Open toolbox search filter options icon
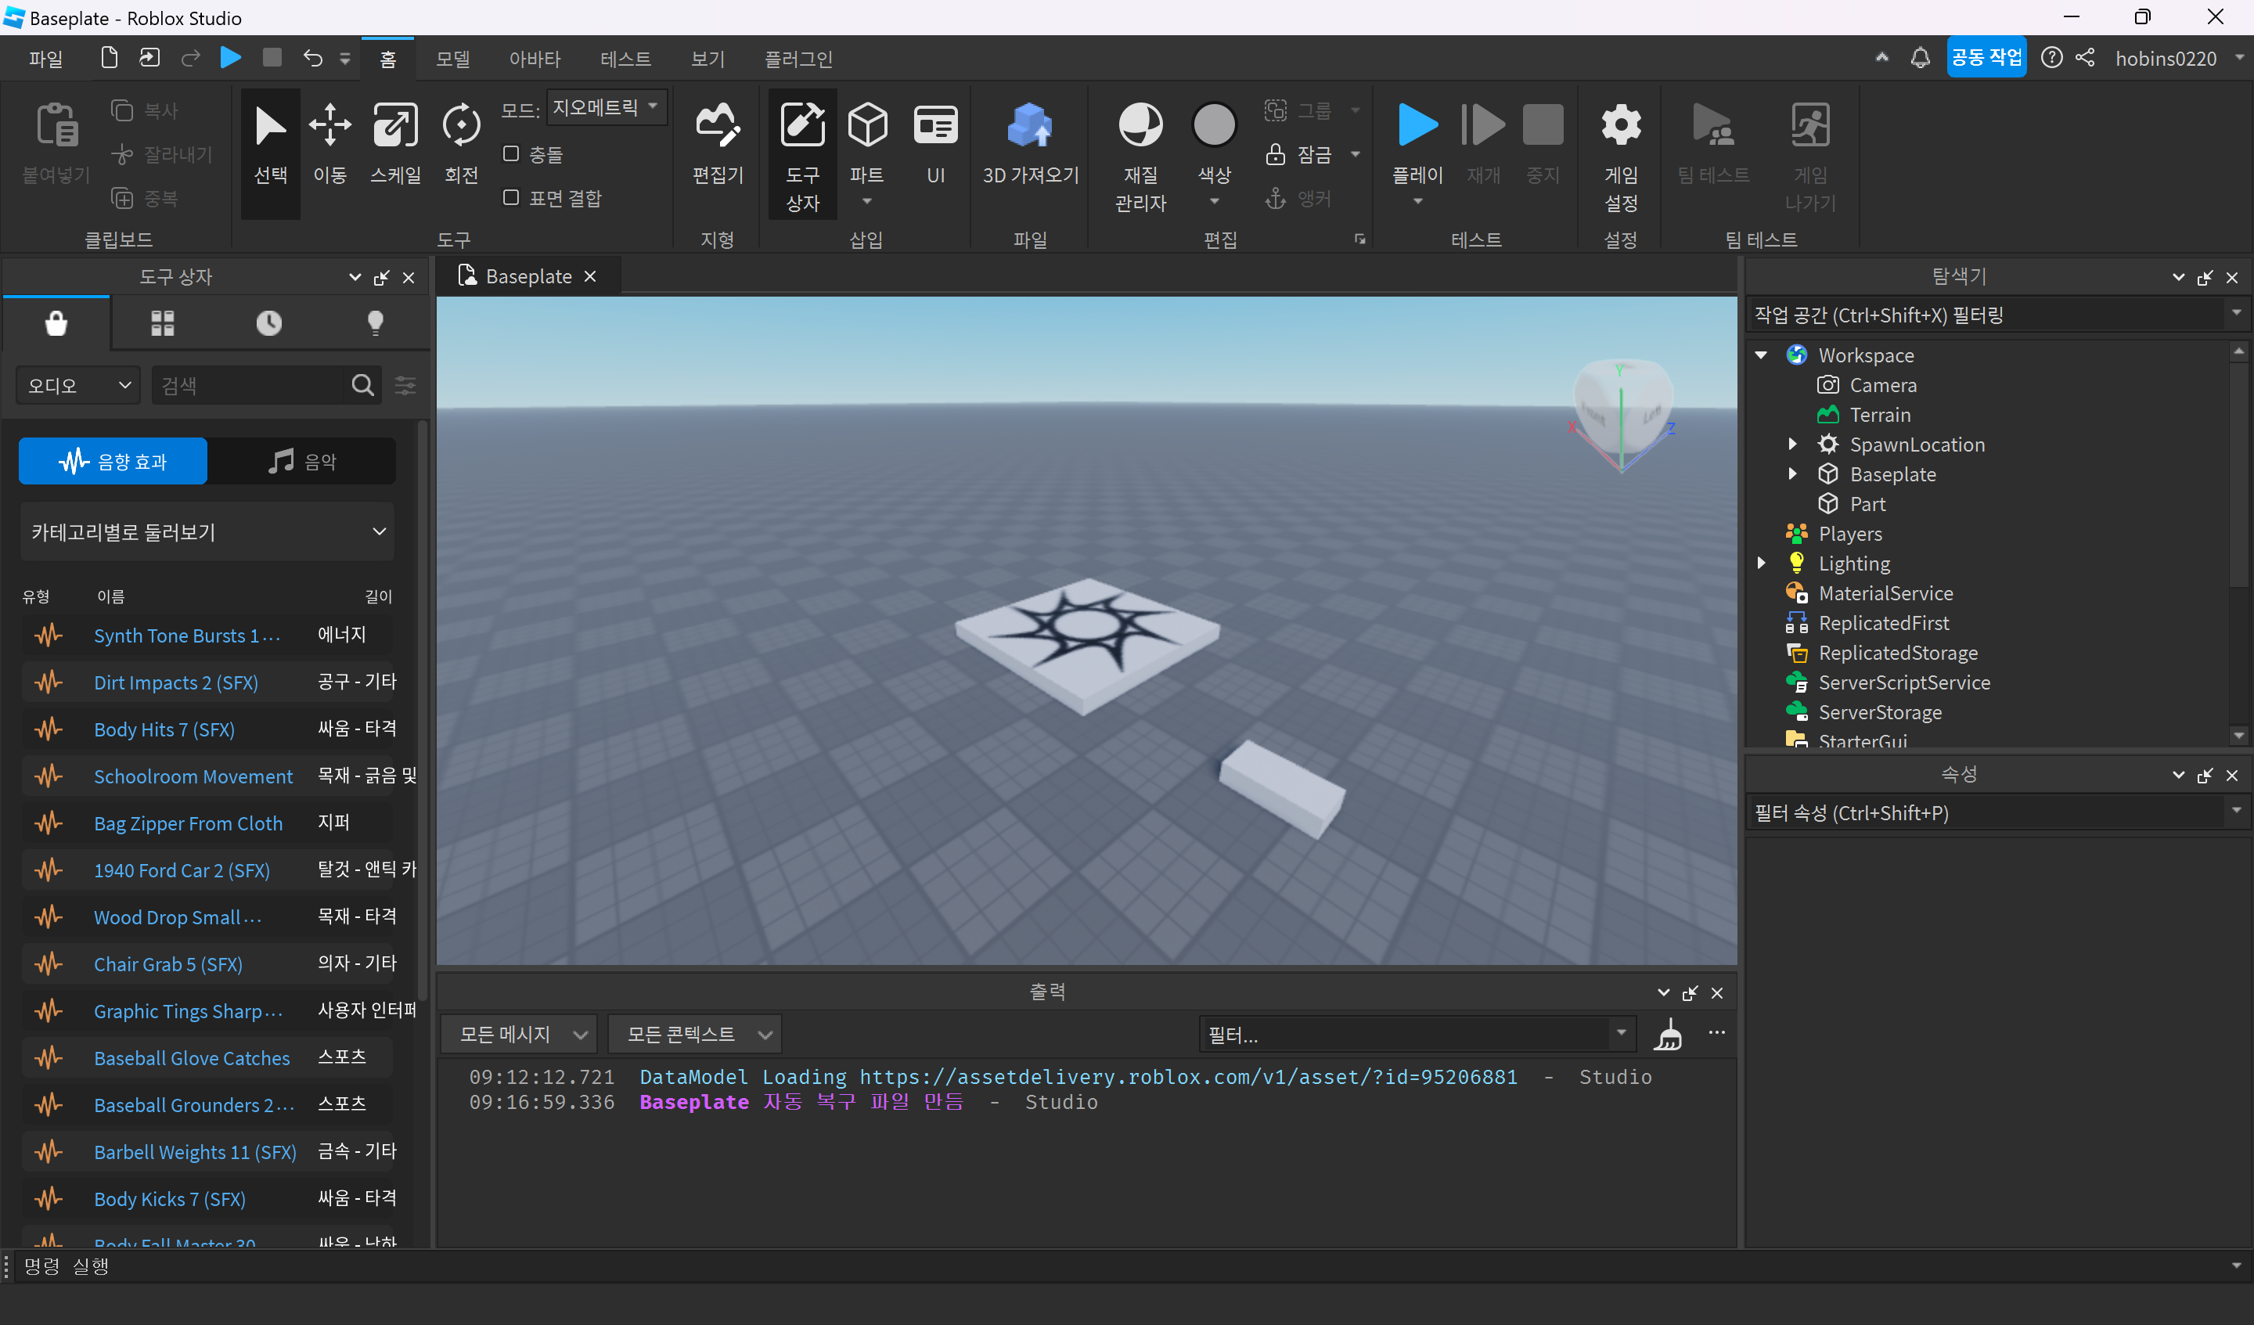 tap(405, 385)
